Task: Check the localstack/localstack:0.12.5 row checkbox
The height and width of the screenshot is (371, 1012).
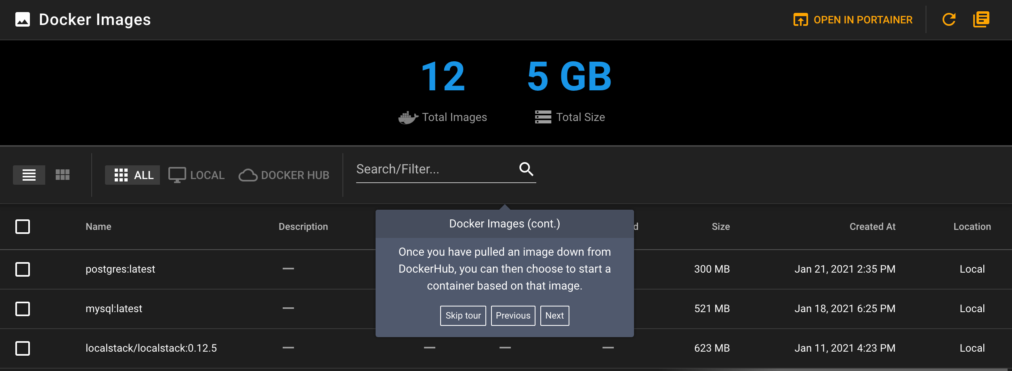Action: coord(23,348)
